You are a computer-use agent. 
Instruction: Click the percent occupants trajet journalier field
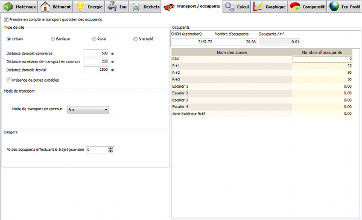(97, 150)
